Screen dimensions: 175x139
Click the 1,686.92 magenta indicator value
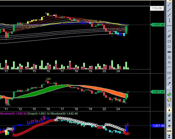(x=21, y=114)
